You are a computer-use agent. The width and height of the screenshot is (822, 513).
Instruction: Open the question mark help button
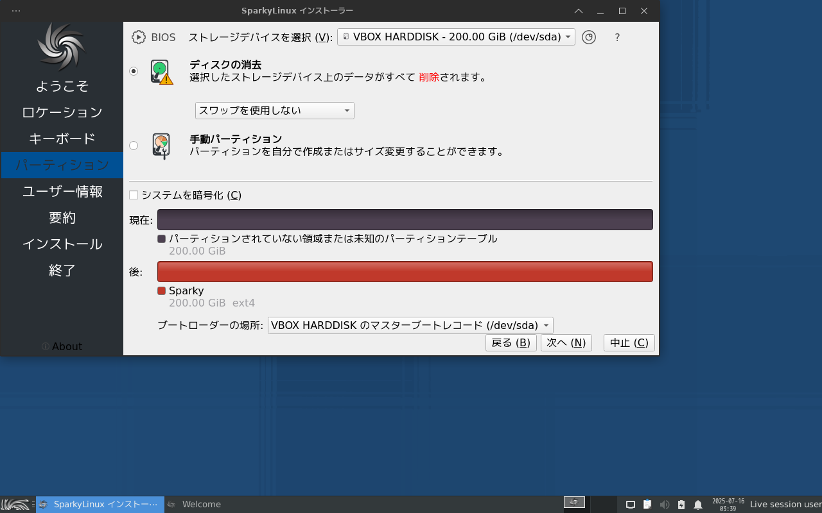tap(617, 37)
